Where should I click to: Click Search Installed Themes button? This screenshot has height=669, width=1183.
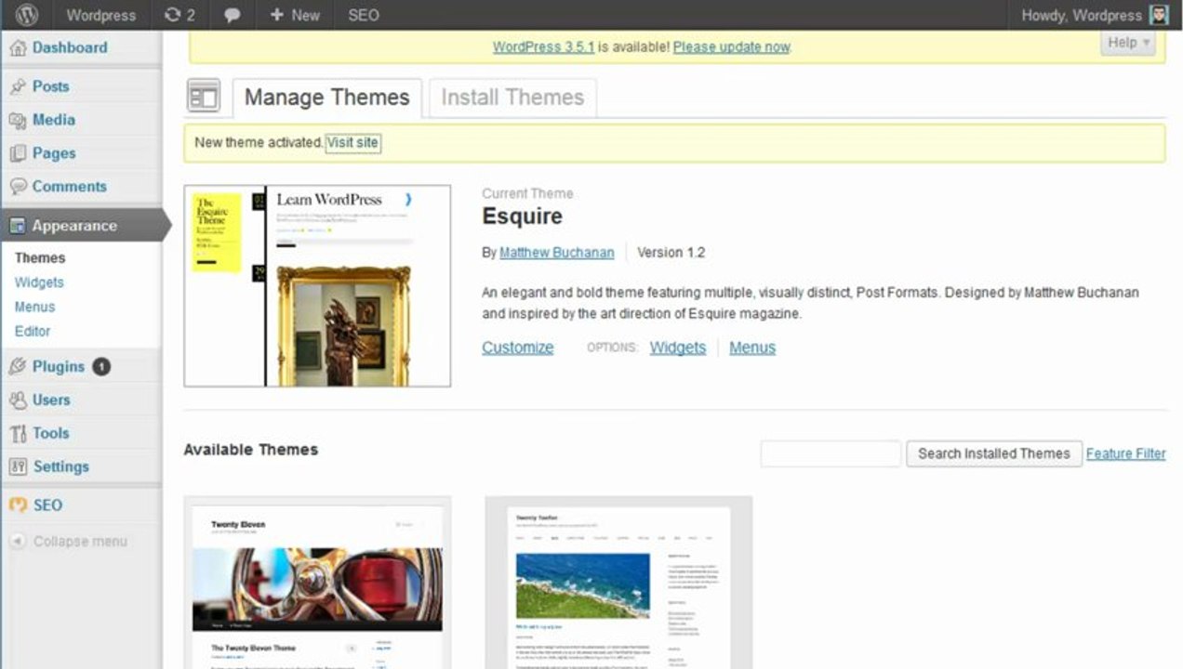pos(994,453)
